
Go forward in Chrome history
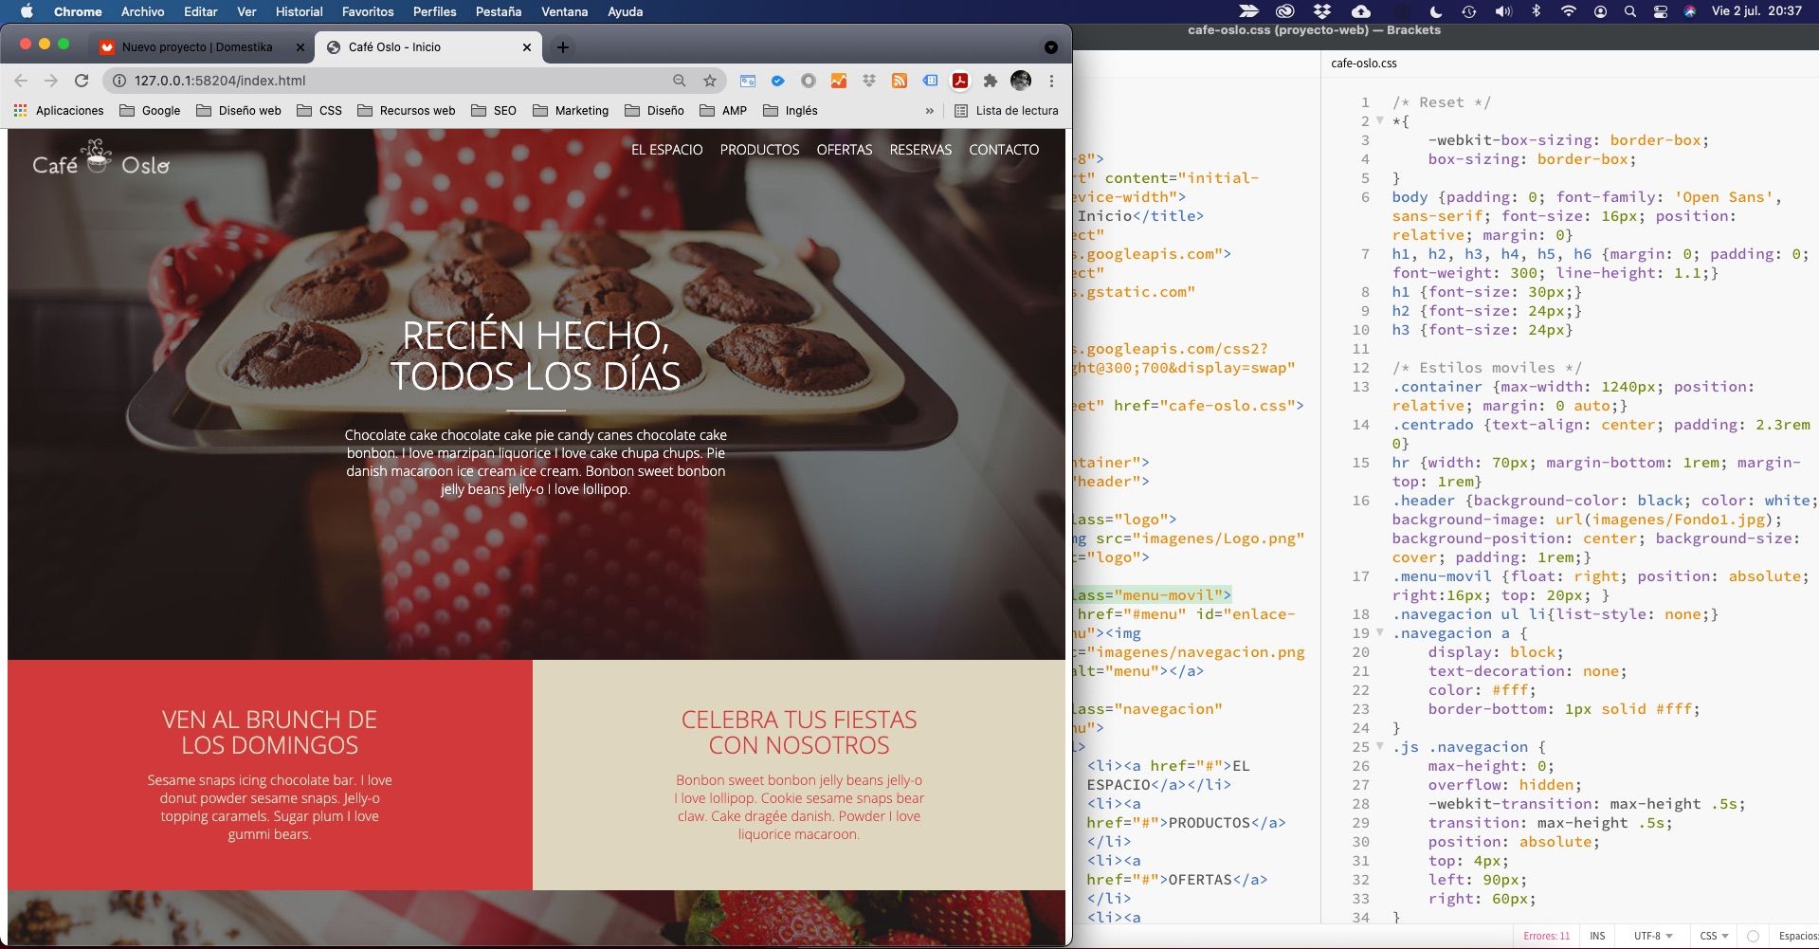click(51, 81)
